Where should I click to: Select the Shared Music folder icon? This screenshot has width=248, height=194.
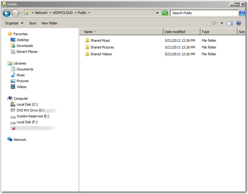pyautogui.click(x=87, y=40)
